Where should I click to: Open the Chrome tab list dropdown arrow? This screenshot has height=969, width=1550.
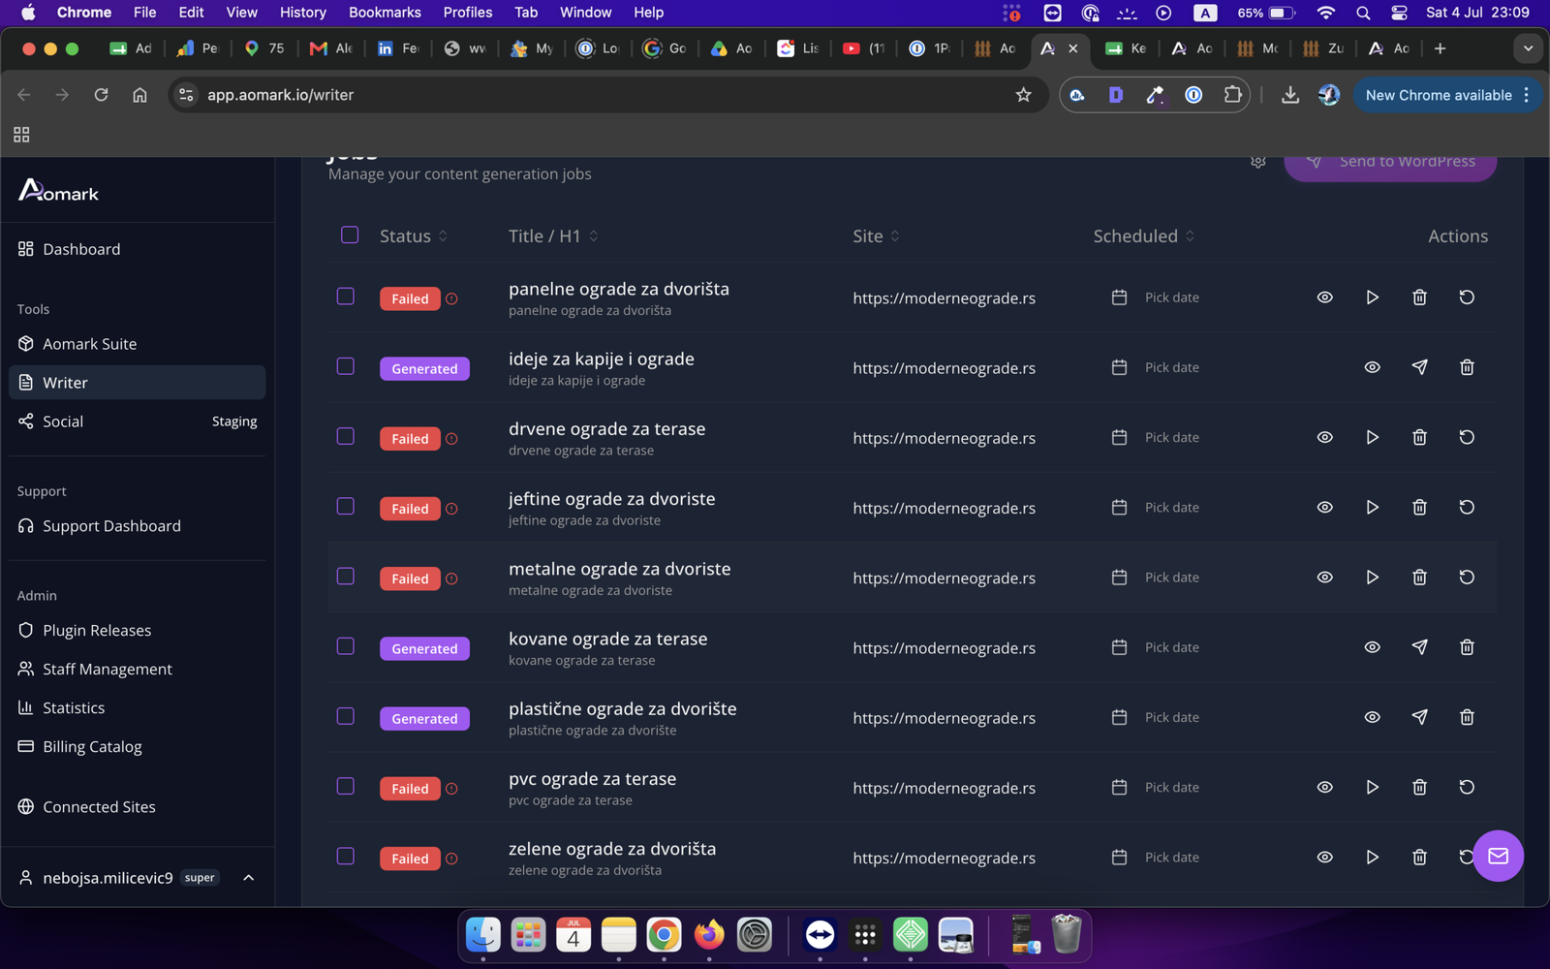[1528, 48]
